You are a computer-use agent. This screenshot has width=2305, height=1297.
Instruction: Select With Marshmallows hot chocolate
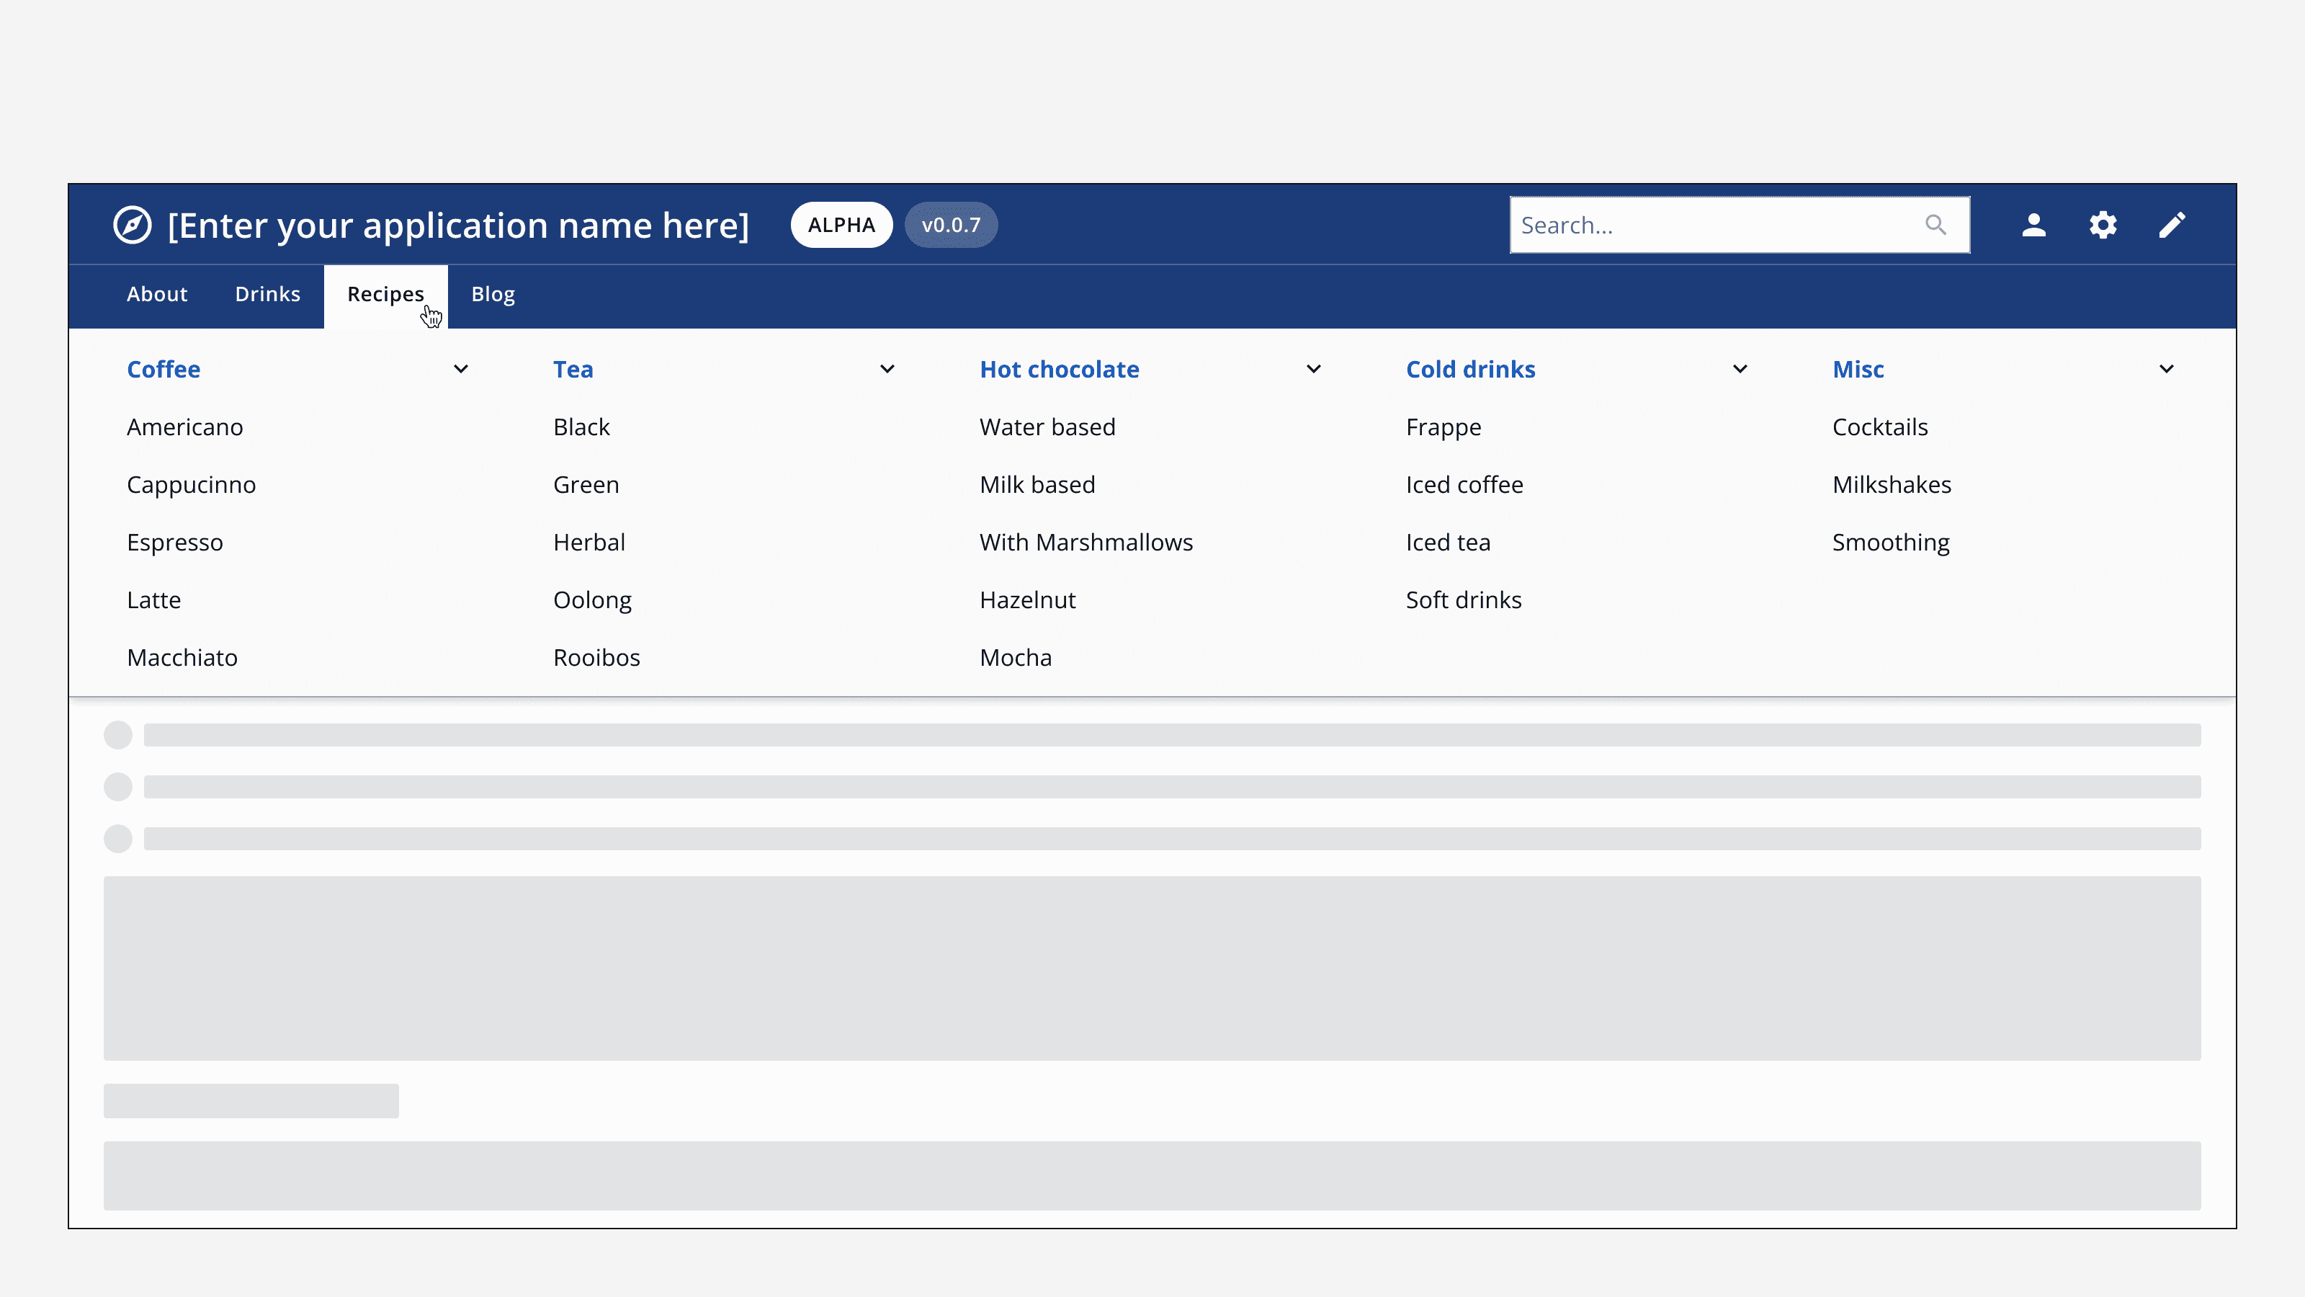pos(1086,542)
